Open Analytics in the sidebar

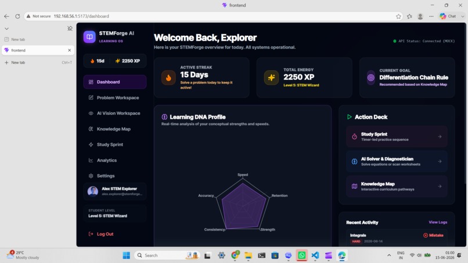[115, 160]
